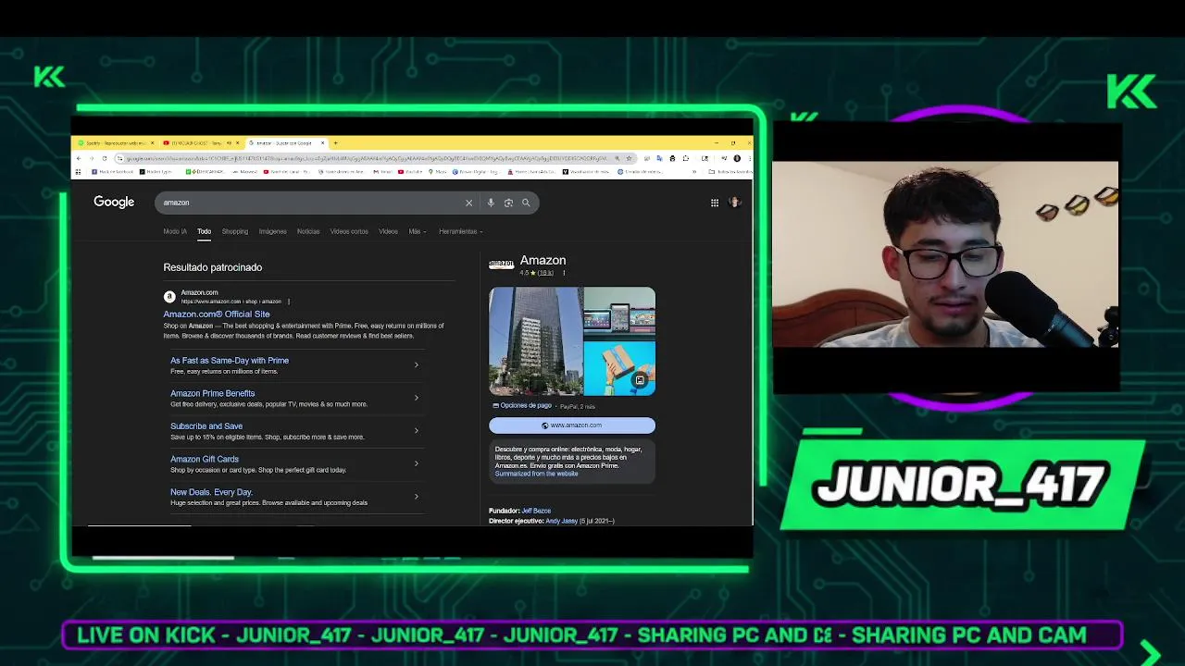Open the Google apps grid
This screenshot has width=1185, height=666.
[715, 203]
